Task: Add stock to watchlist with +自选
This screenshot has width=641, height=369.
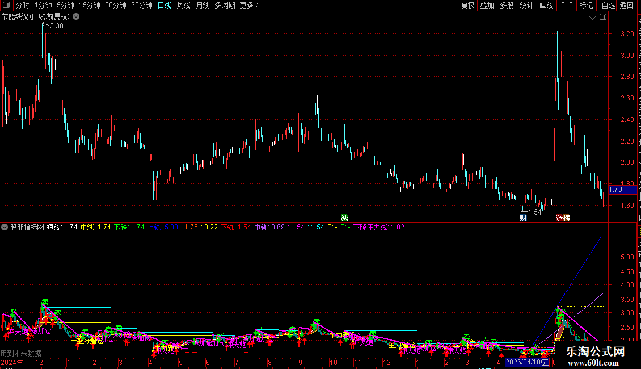Action: [x=606, y=5]
